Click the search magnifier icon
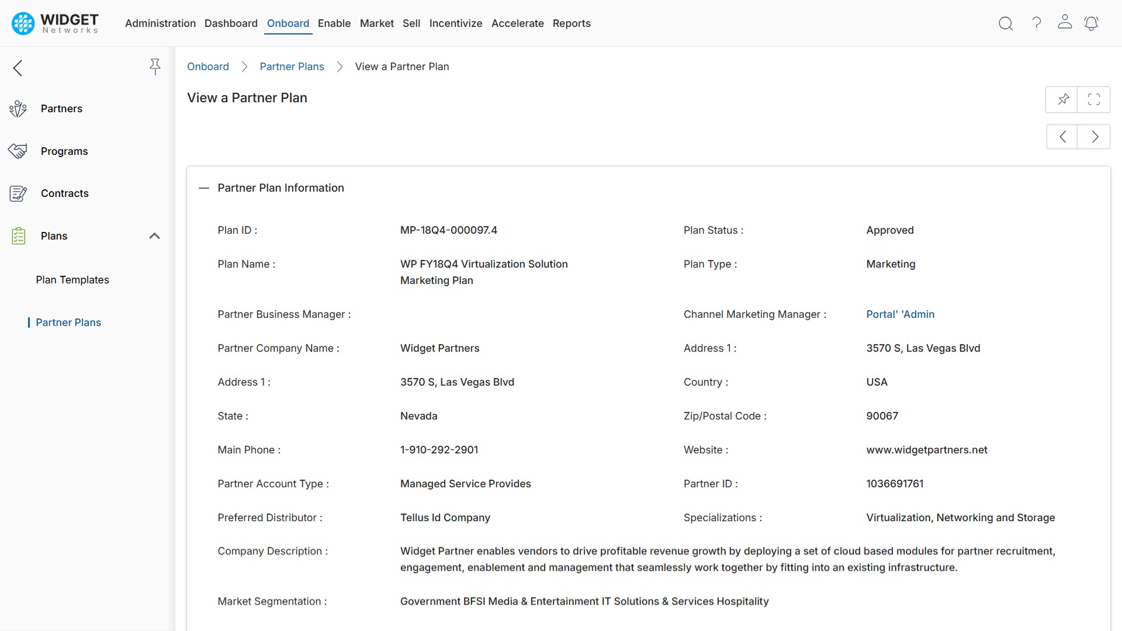 pyautogui.click(x=1006, y=23)
